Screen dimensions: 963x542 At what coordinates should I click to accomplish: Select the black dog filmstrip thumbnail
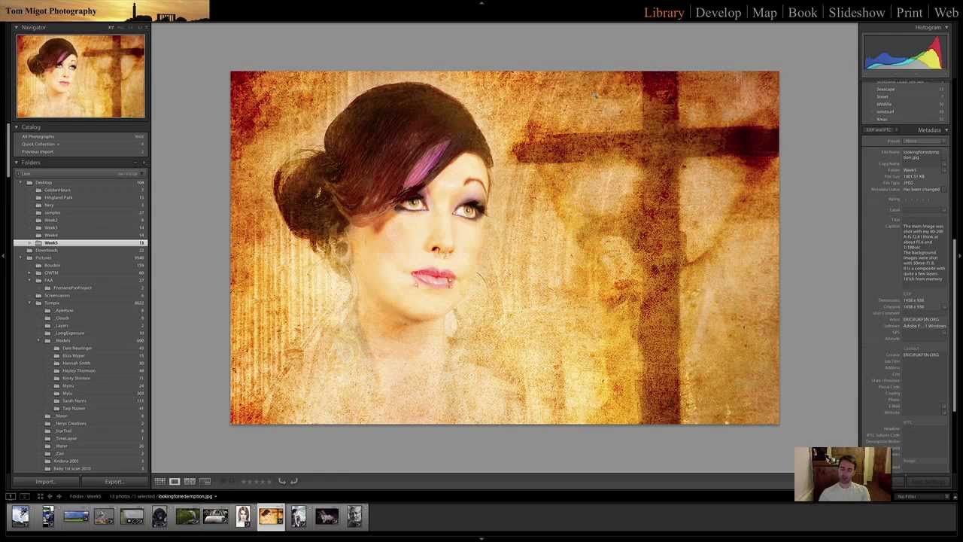click(x=159, y=516)
